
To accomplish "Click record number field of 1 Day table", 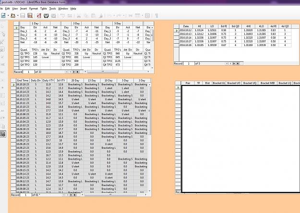I will [x=29, y=72].
